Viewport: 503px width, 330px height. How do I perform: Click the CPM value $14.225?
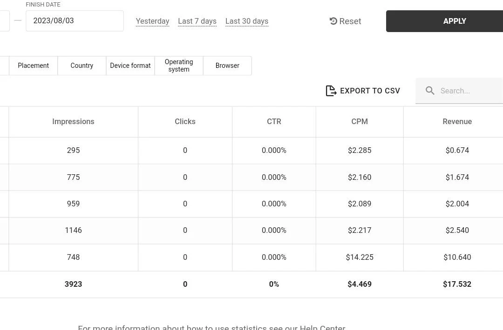pos(360,257)
